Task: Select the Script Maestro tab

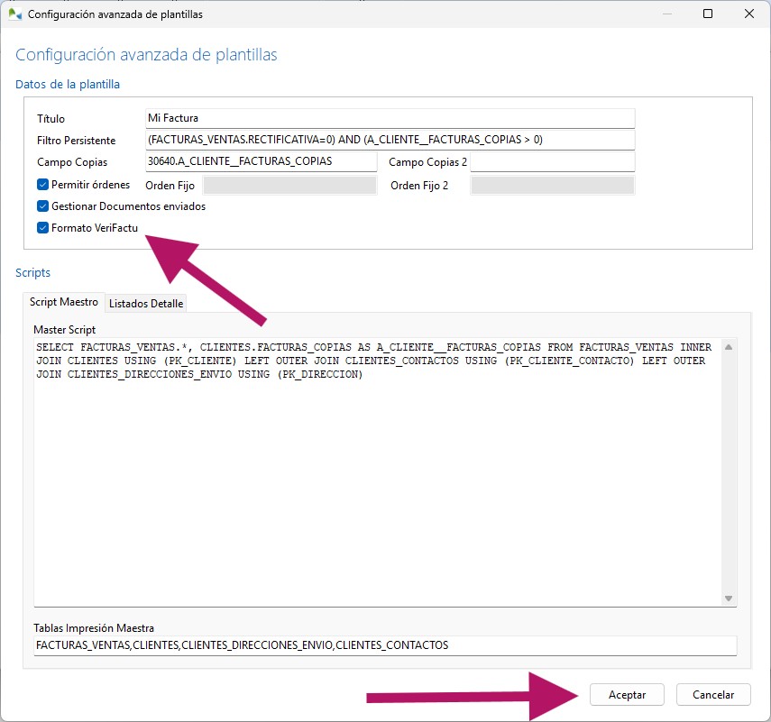Action: point(64,303)
